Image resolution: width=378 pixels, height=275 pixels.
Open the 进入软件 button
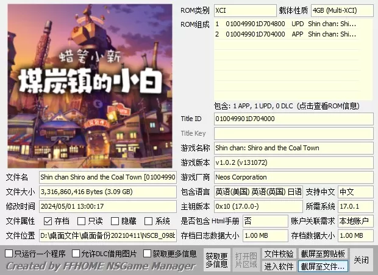(x=279, y=266)
